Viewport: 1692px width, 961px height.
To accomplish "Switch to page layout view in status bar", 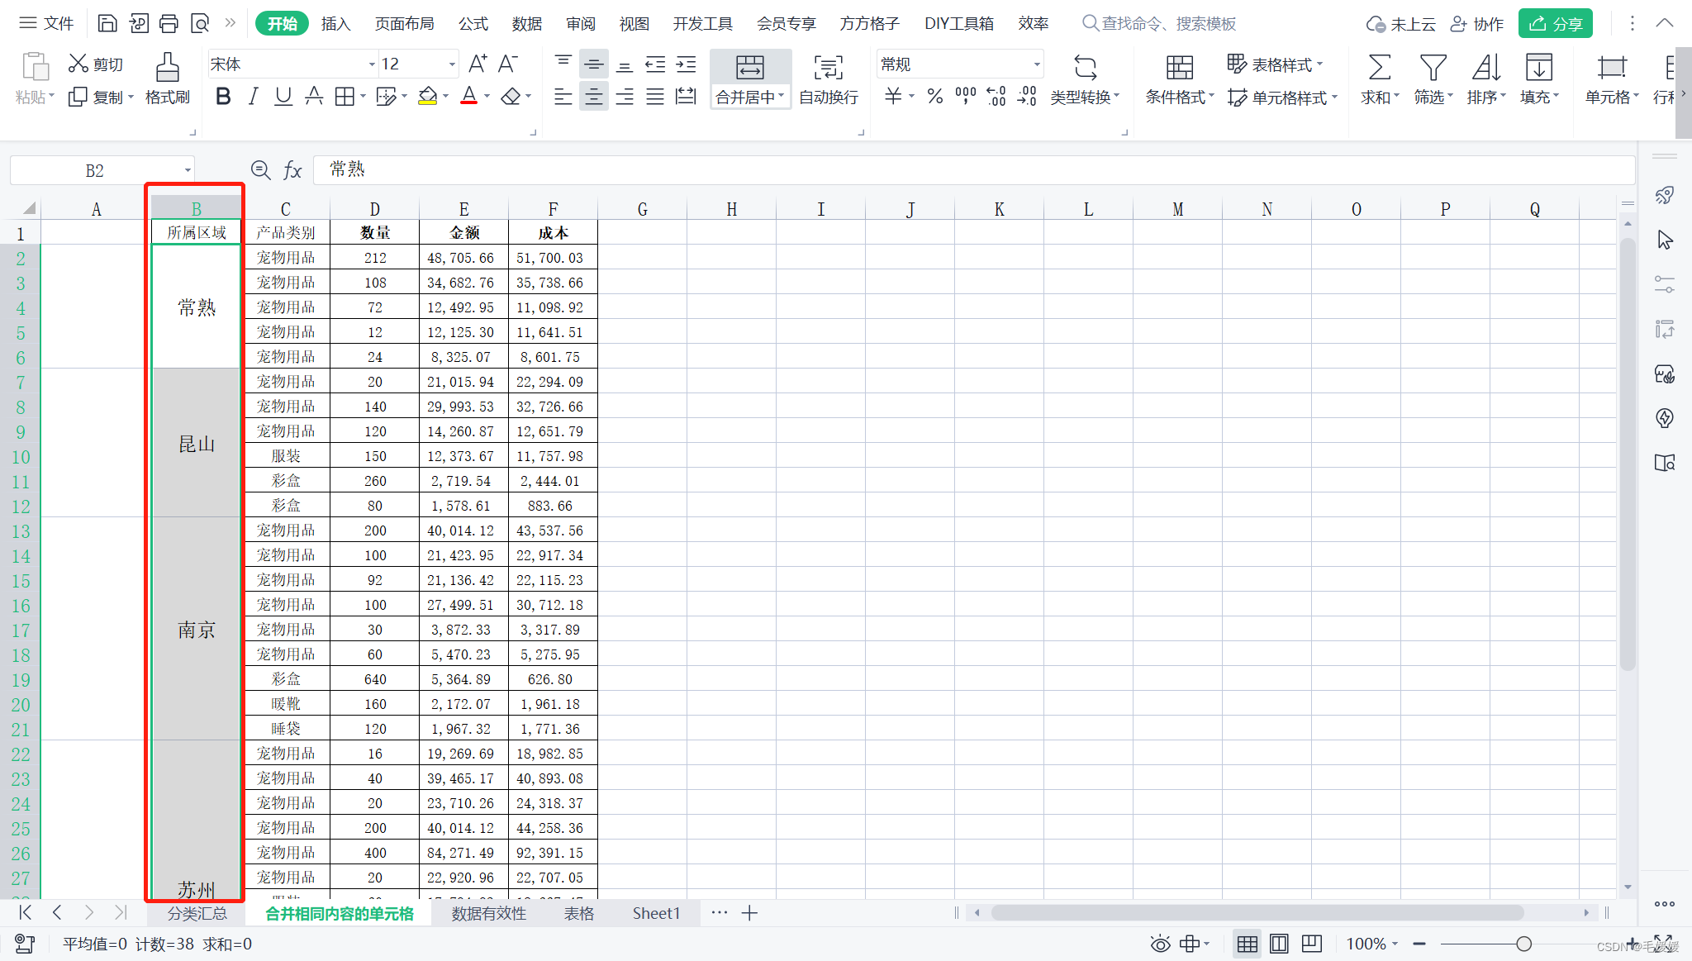I will coord(1279,944).
